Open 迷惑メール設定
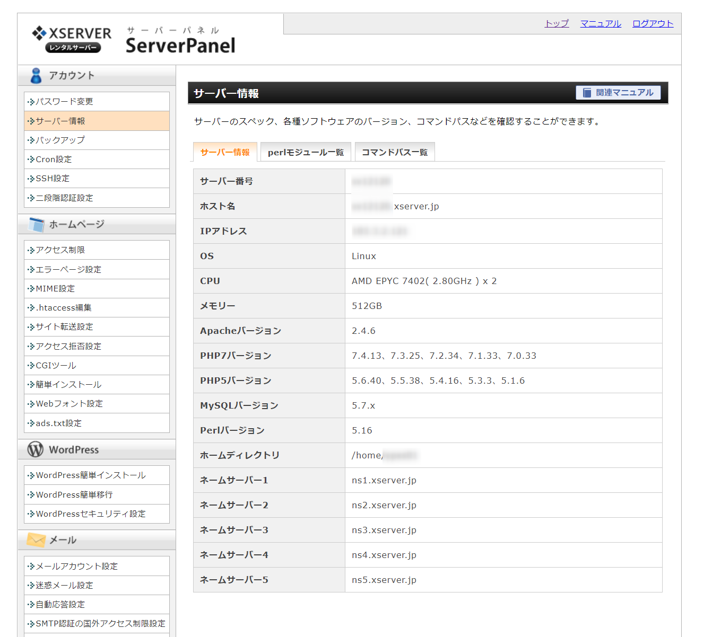The height and width of the screenshot is (637, 721). [97, 585]
